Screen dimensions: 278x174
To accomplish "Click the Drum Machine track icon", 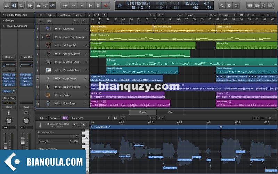I will click(x=48, y=70).
